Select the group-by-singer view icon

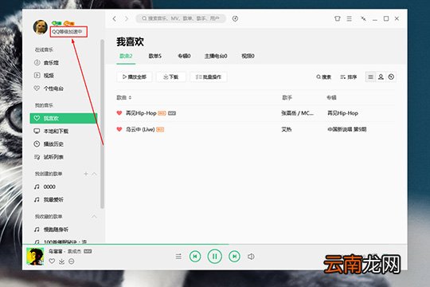[381, 77]
